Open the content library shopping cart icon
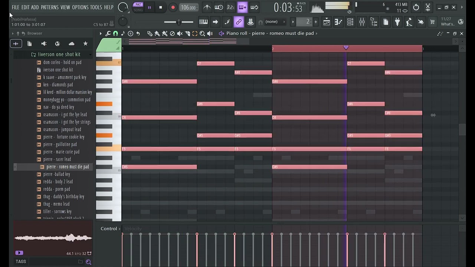 (432, 22)
